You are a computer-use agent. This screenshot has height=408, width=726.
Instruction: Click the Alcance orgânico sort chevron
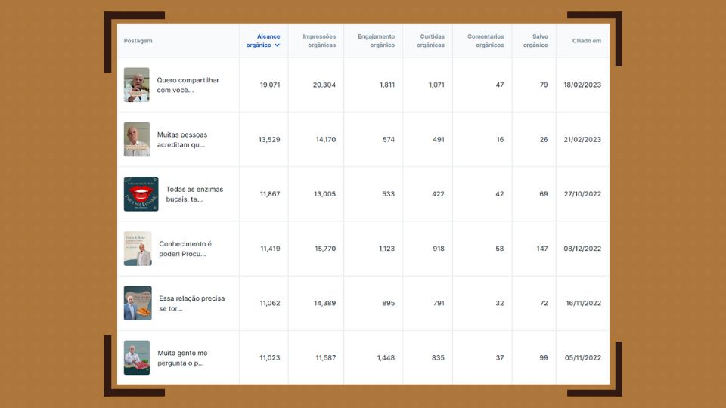[278, 45]
